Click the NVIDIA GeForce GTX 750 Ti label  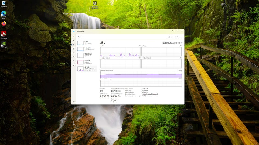point(172,43)
